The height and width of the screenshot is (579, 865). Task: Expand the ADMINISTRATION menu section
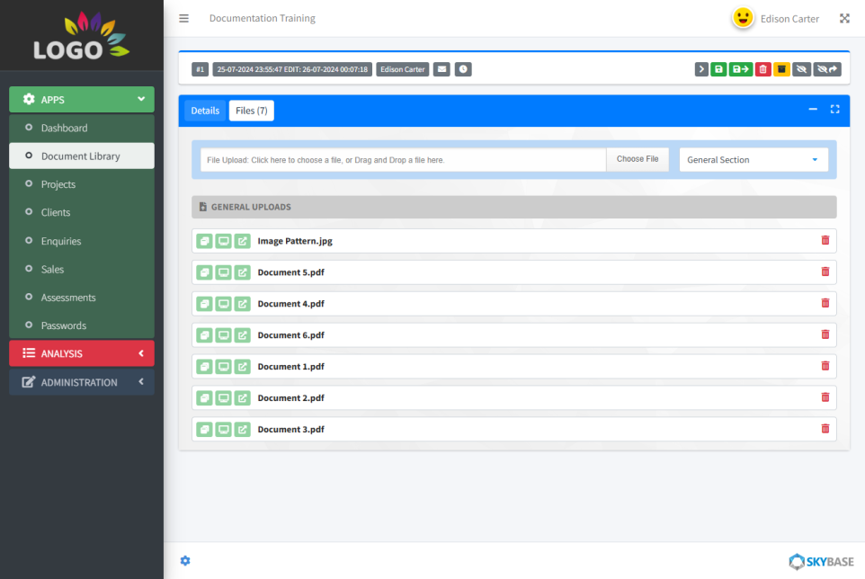coord(82,382)
